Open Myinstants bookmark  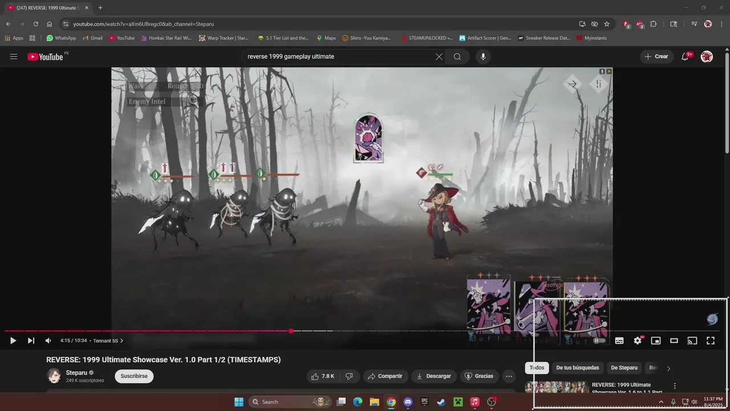pos(591,38)
